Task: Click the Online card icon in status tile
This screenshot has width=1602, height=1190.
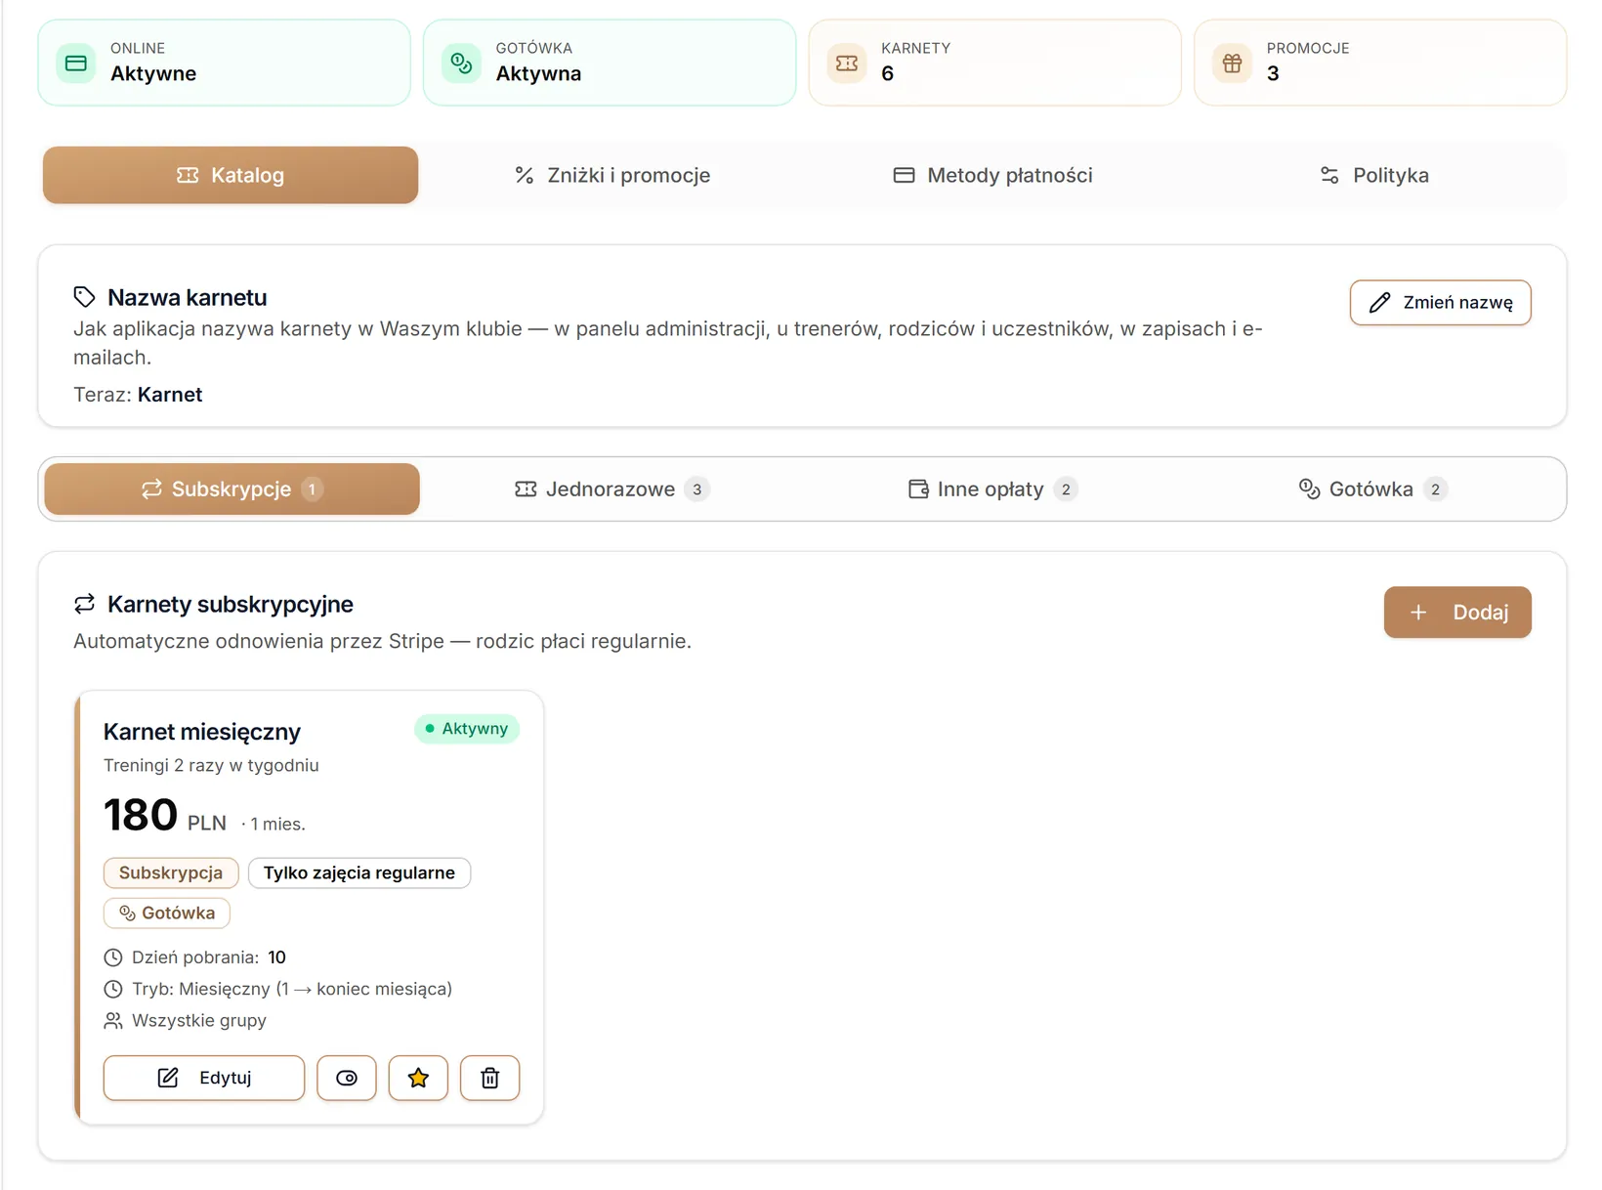Action: [76, 64]
